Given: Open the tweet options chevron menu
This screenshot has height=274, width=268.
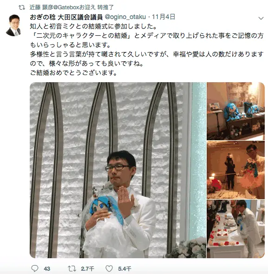Looking at the screenshot, I should point(261,18).
